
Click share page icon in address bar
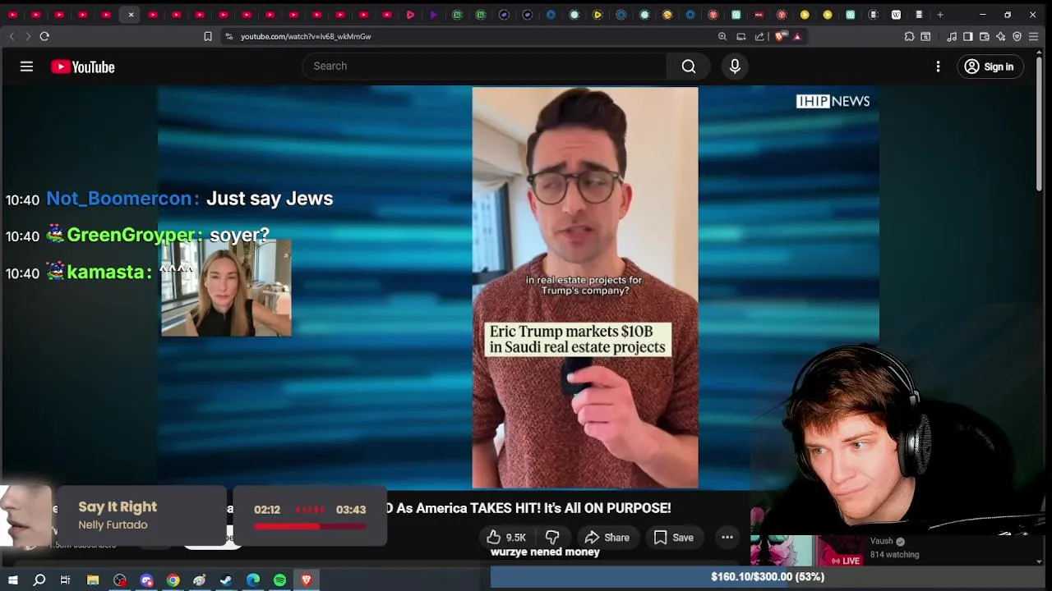pyautogui.click(x=759, y=36)
